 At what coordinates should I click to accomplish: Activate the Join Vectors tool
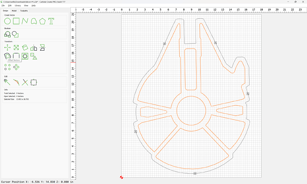[16, 82]
